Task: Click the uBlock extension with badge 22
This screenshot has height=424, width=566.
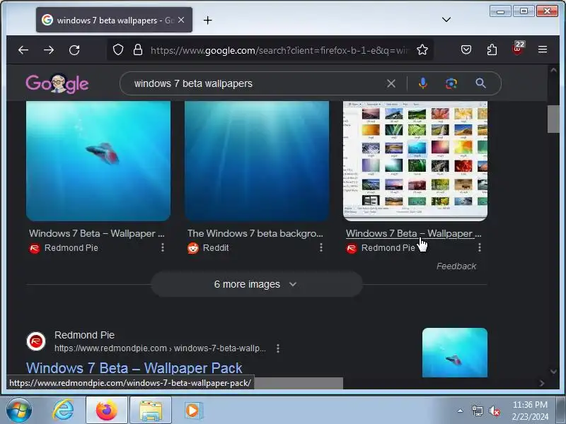Action: (x=518, y=49)
